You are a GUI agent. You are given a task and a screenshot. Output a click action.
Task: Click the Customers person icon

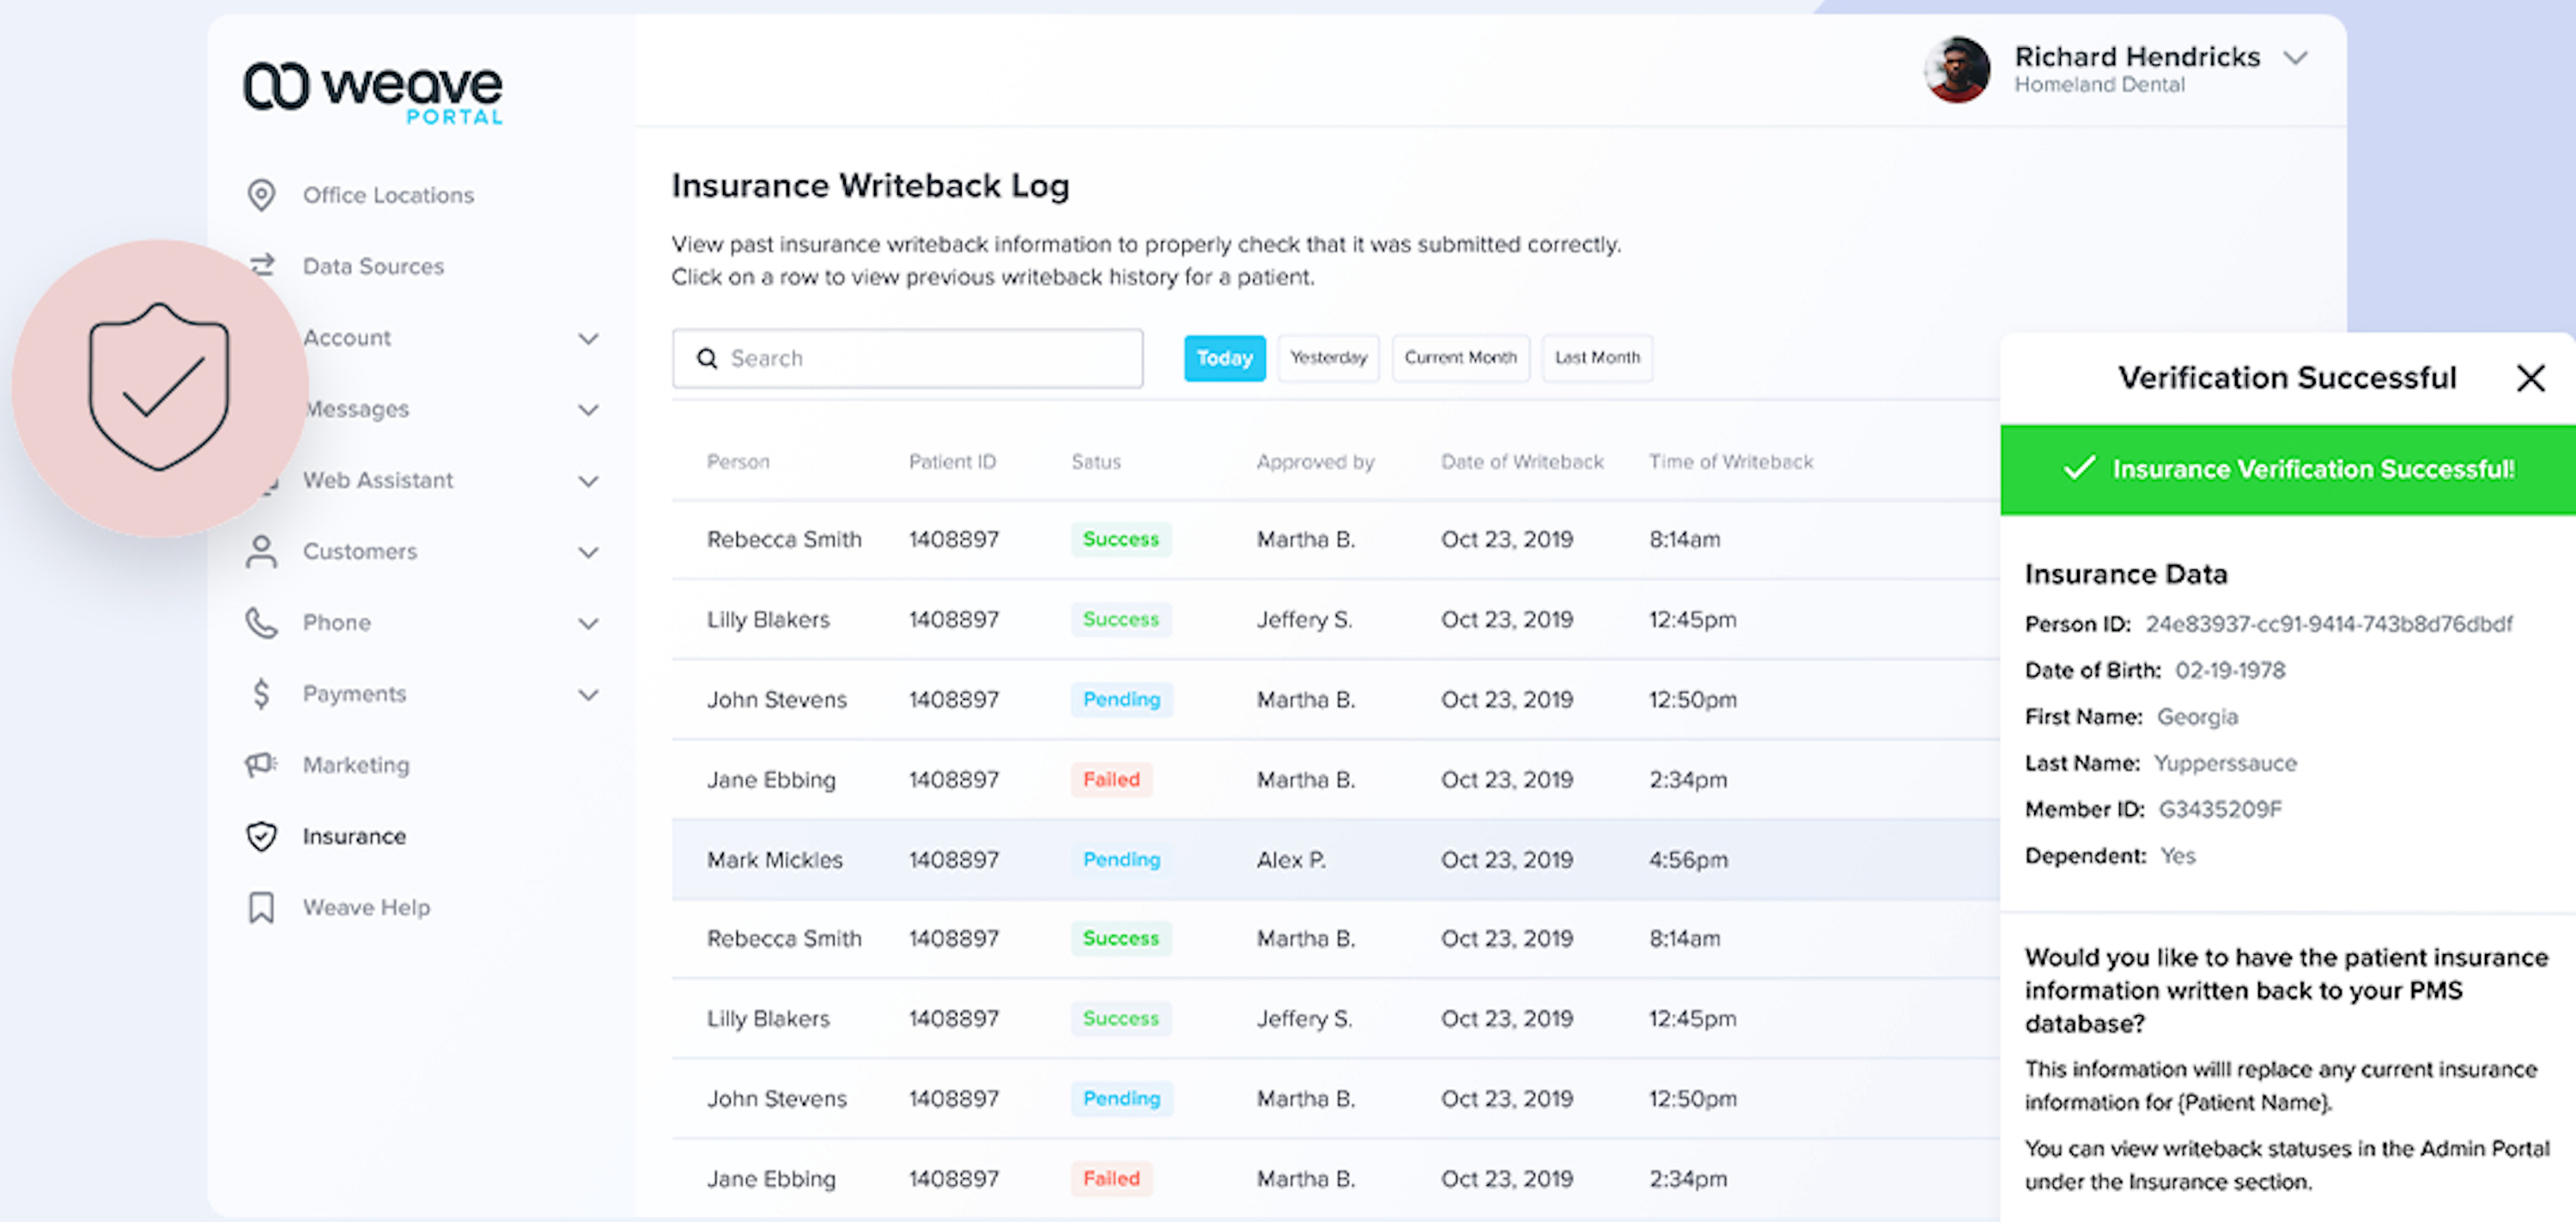261,551
